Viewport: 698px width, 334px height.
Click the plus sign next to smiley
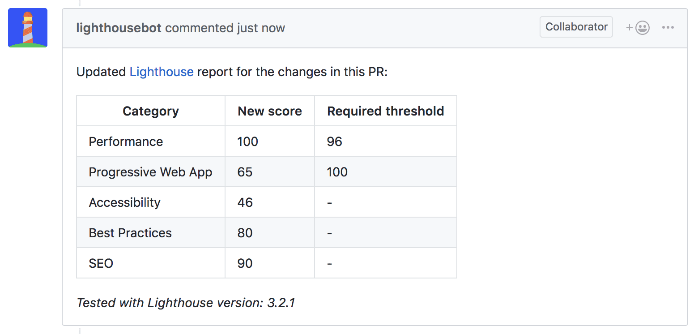[629, 27]
